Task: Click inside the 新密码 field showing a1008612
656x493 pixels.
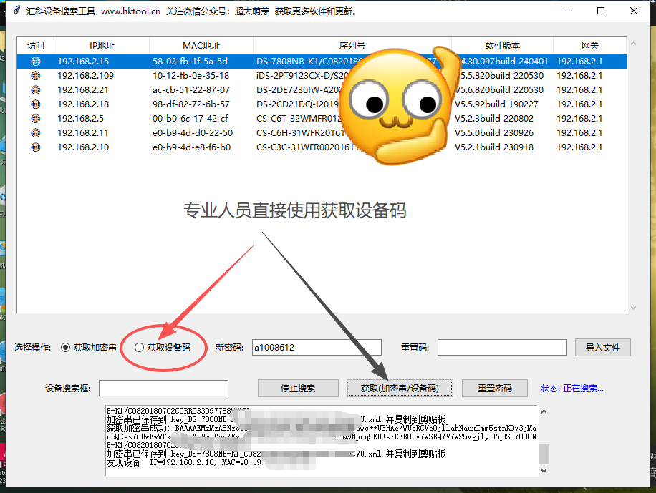Action: click(316, 347)
